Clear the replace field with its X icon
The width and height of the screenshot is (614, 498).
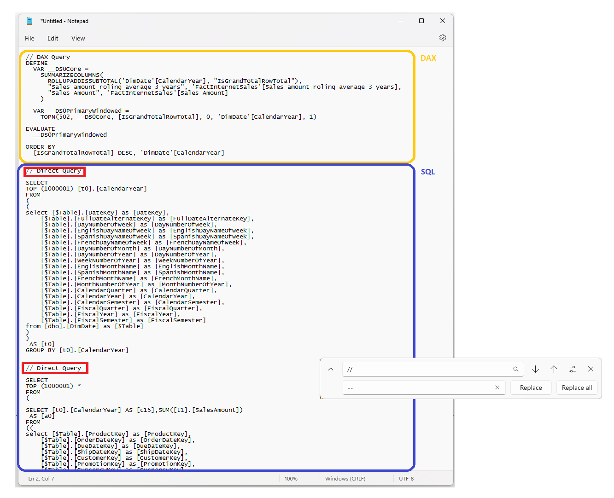(x=497, y=388)
